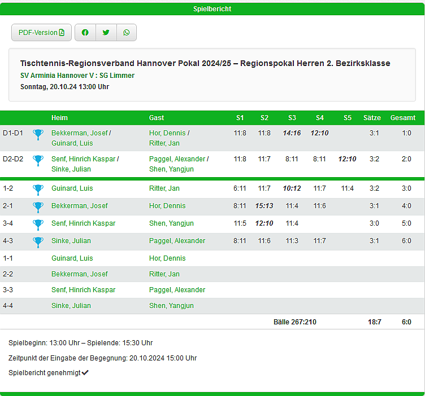Click the Sätze column header
Image resolution: width=425 pixels, height=396 pixels.
372,118
